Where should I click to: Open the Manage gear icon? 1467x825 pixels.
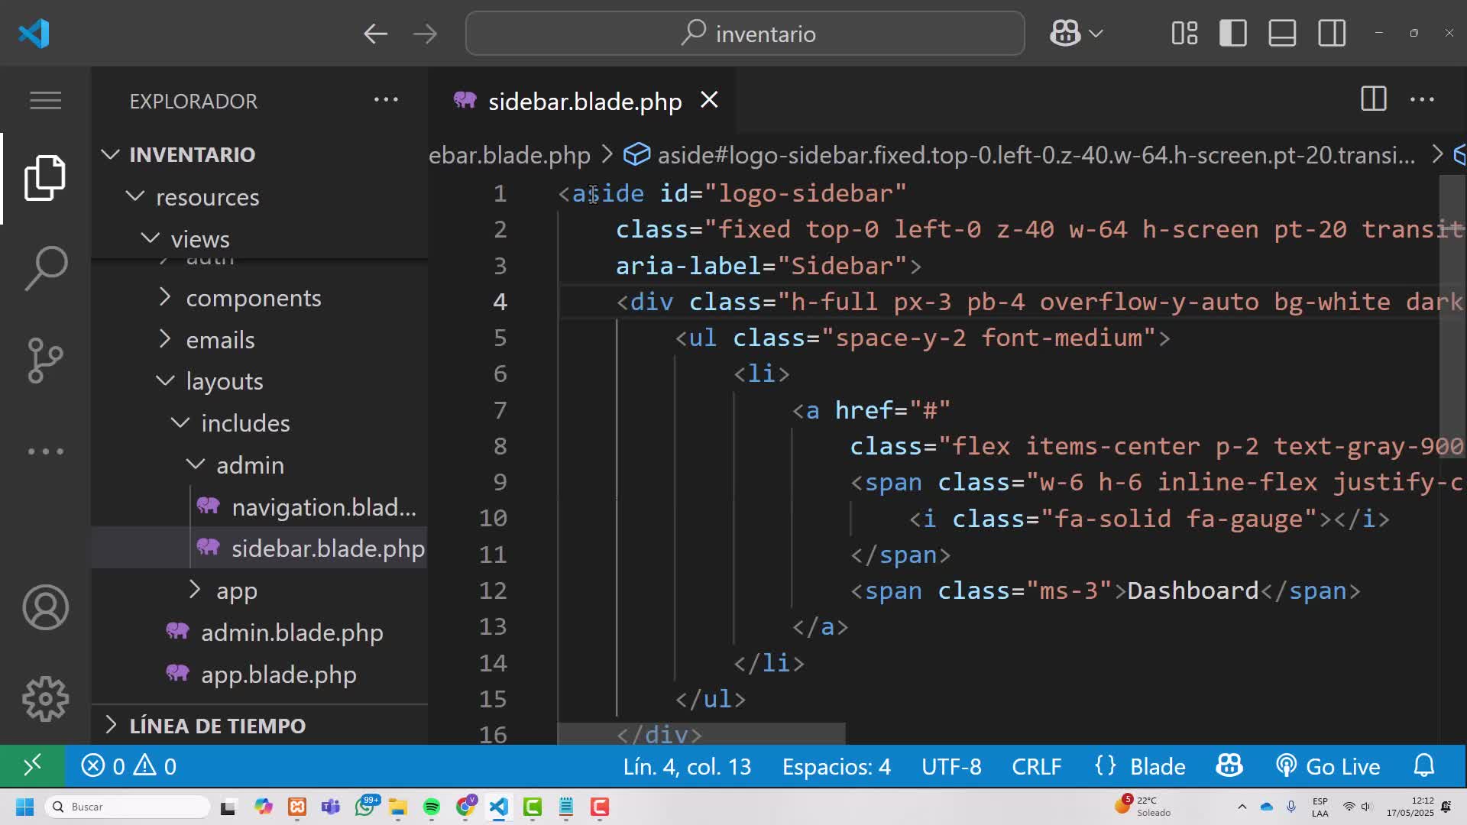[45, 699]
